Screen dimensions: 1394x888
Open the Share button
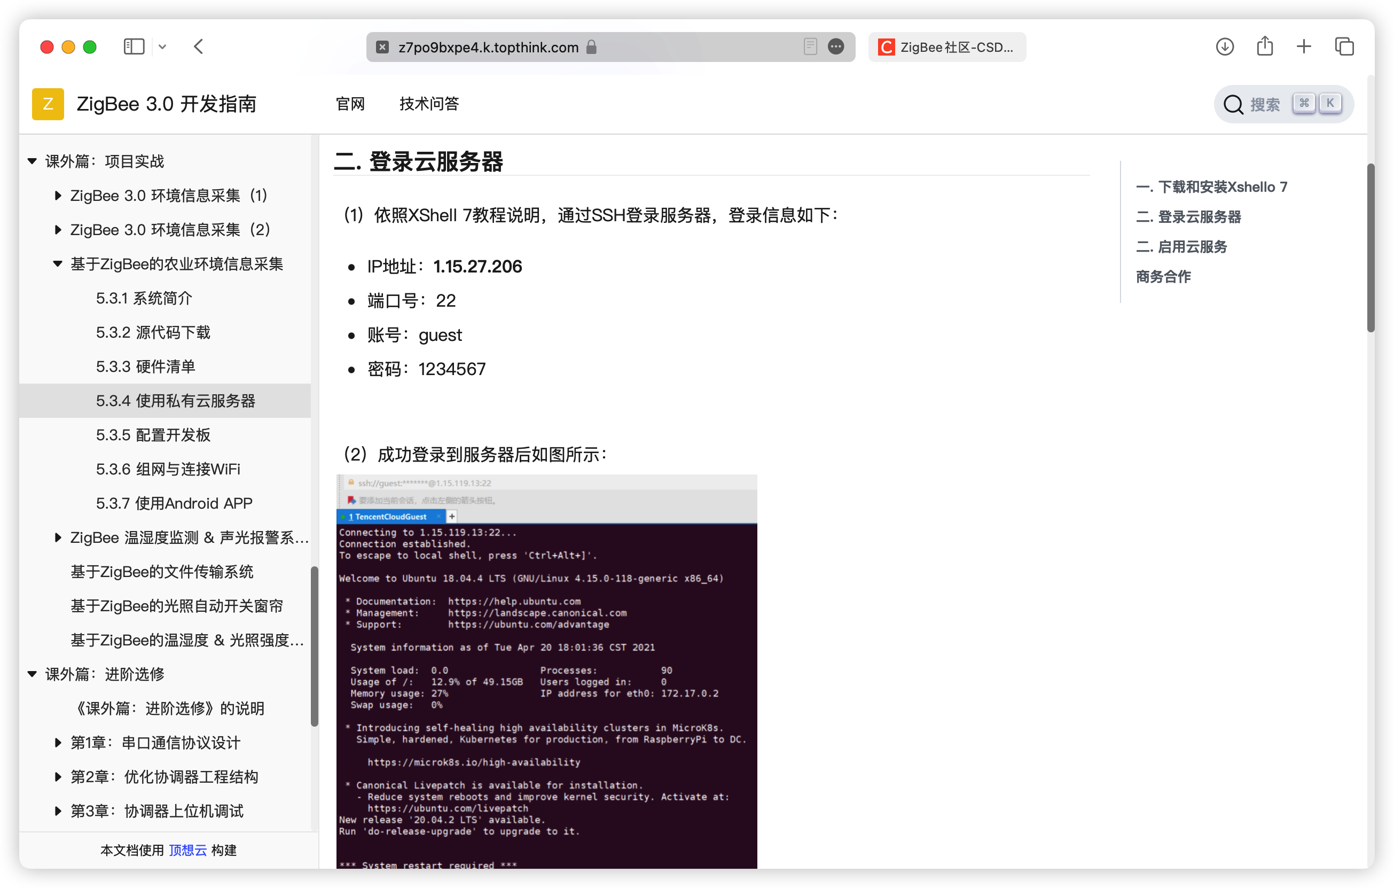click(1264, 47)
